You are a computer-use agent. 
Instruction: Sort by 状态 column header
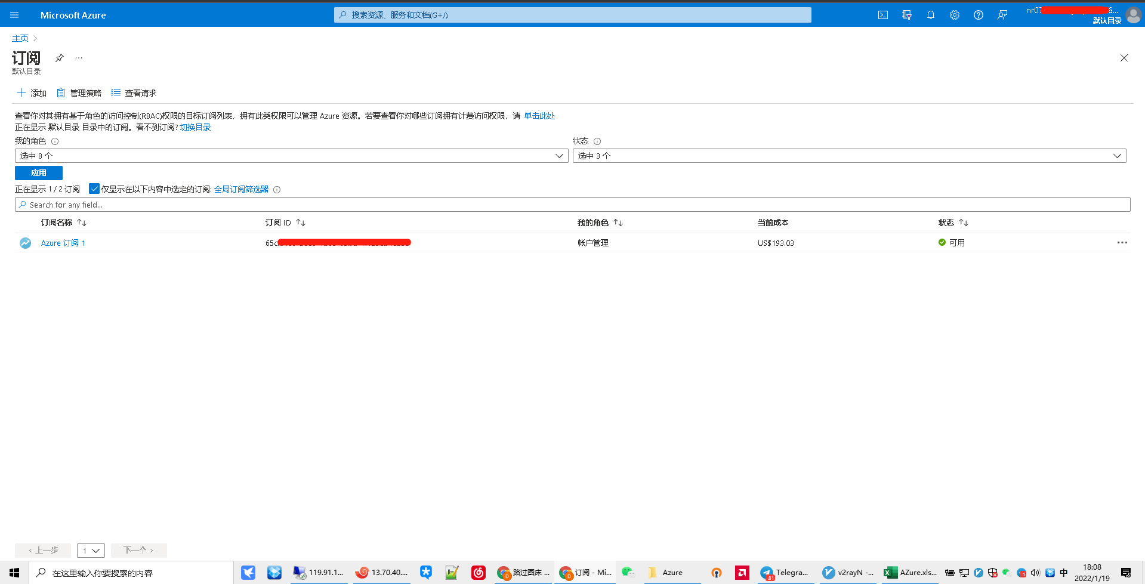(953, 223)
